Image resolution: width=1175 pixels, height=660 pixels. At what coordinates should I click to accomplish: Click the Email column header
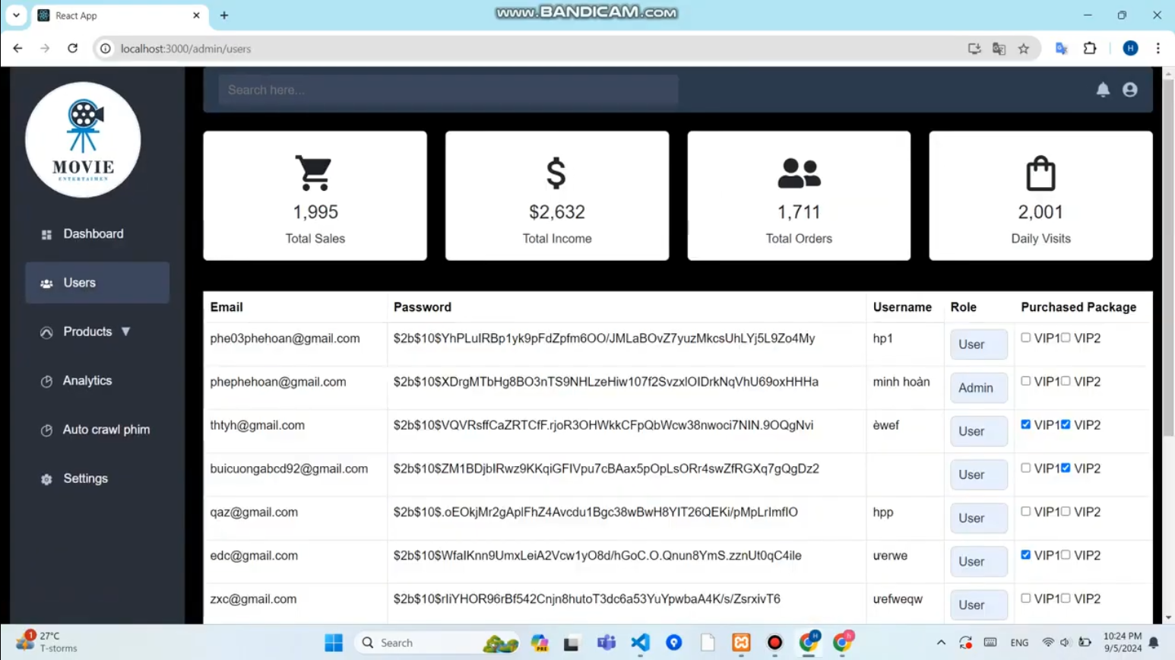pos(226,307)
